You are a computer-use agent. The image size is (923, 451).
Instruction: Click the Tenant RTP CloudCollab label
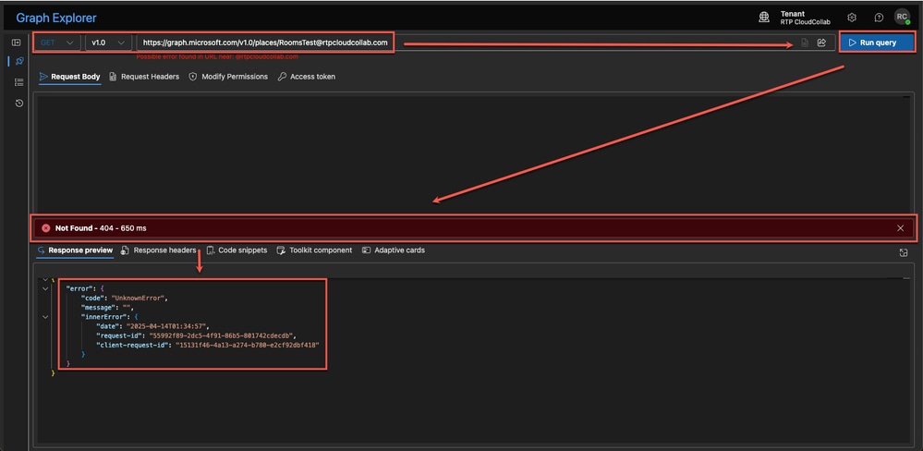[x=806, y=18]
